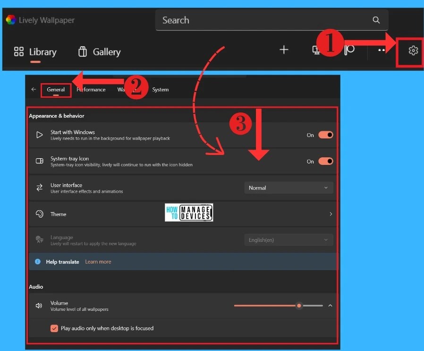Image resolution: width=424 pixels, height=351 pixels.
Task: Select the Performance settings tab
Action: pyautogui.click(x=91, y=90)
